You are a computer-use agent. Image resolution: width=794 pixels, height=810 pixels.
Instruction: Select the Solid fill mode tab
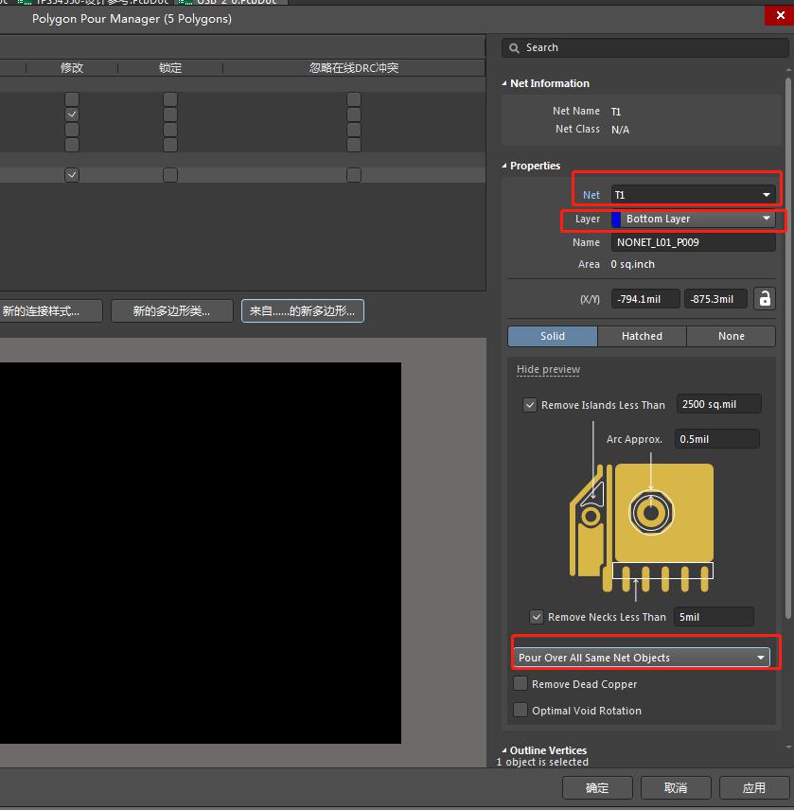[553, 336]
